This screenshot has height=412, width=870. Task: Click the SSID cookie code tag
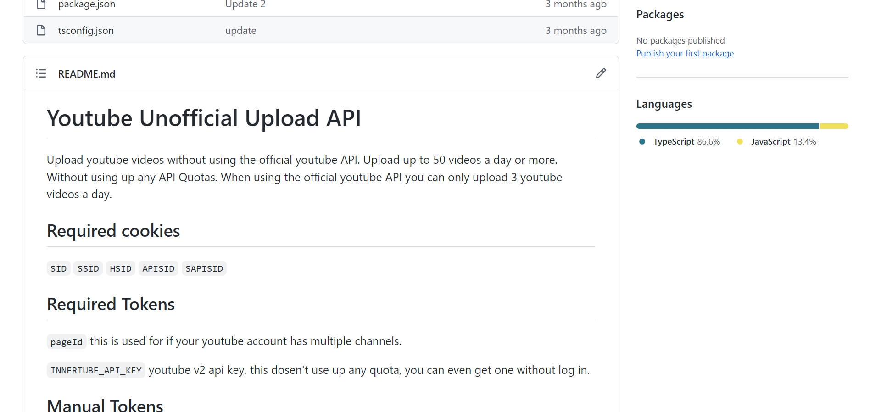coord(88,268)
